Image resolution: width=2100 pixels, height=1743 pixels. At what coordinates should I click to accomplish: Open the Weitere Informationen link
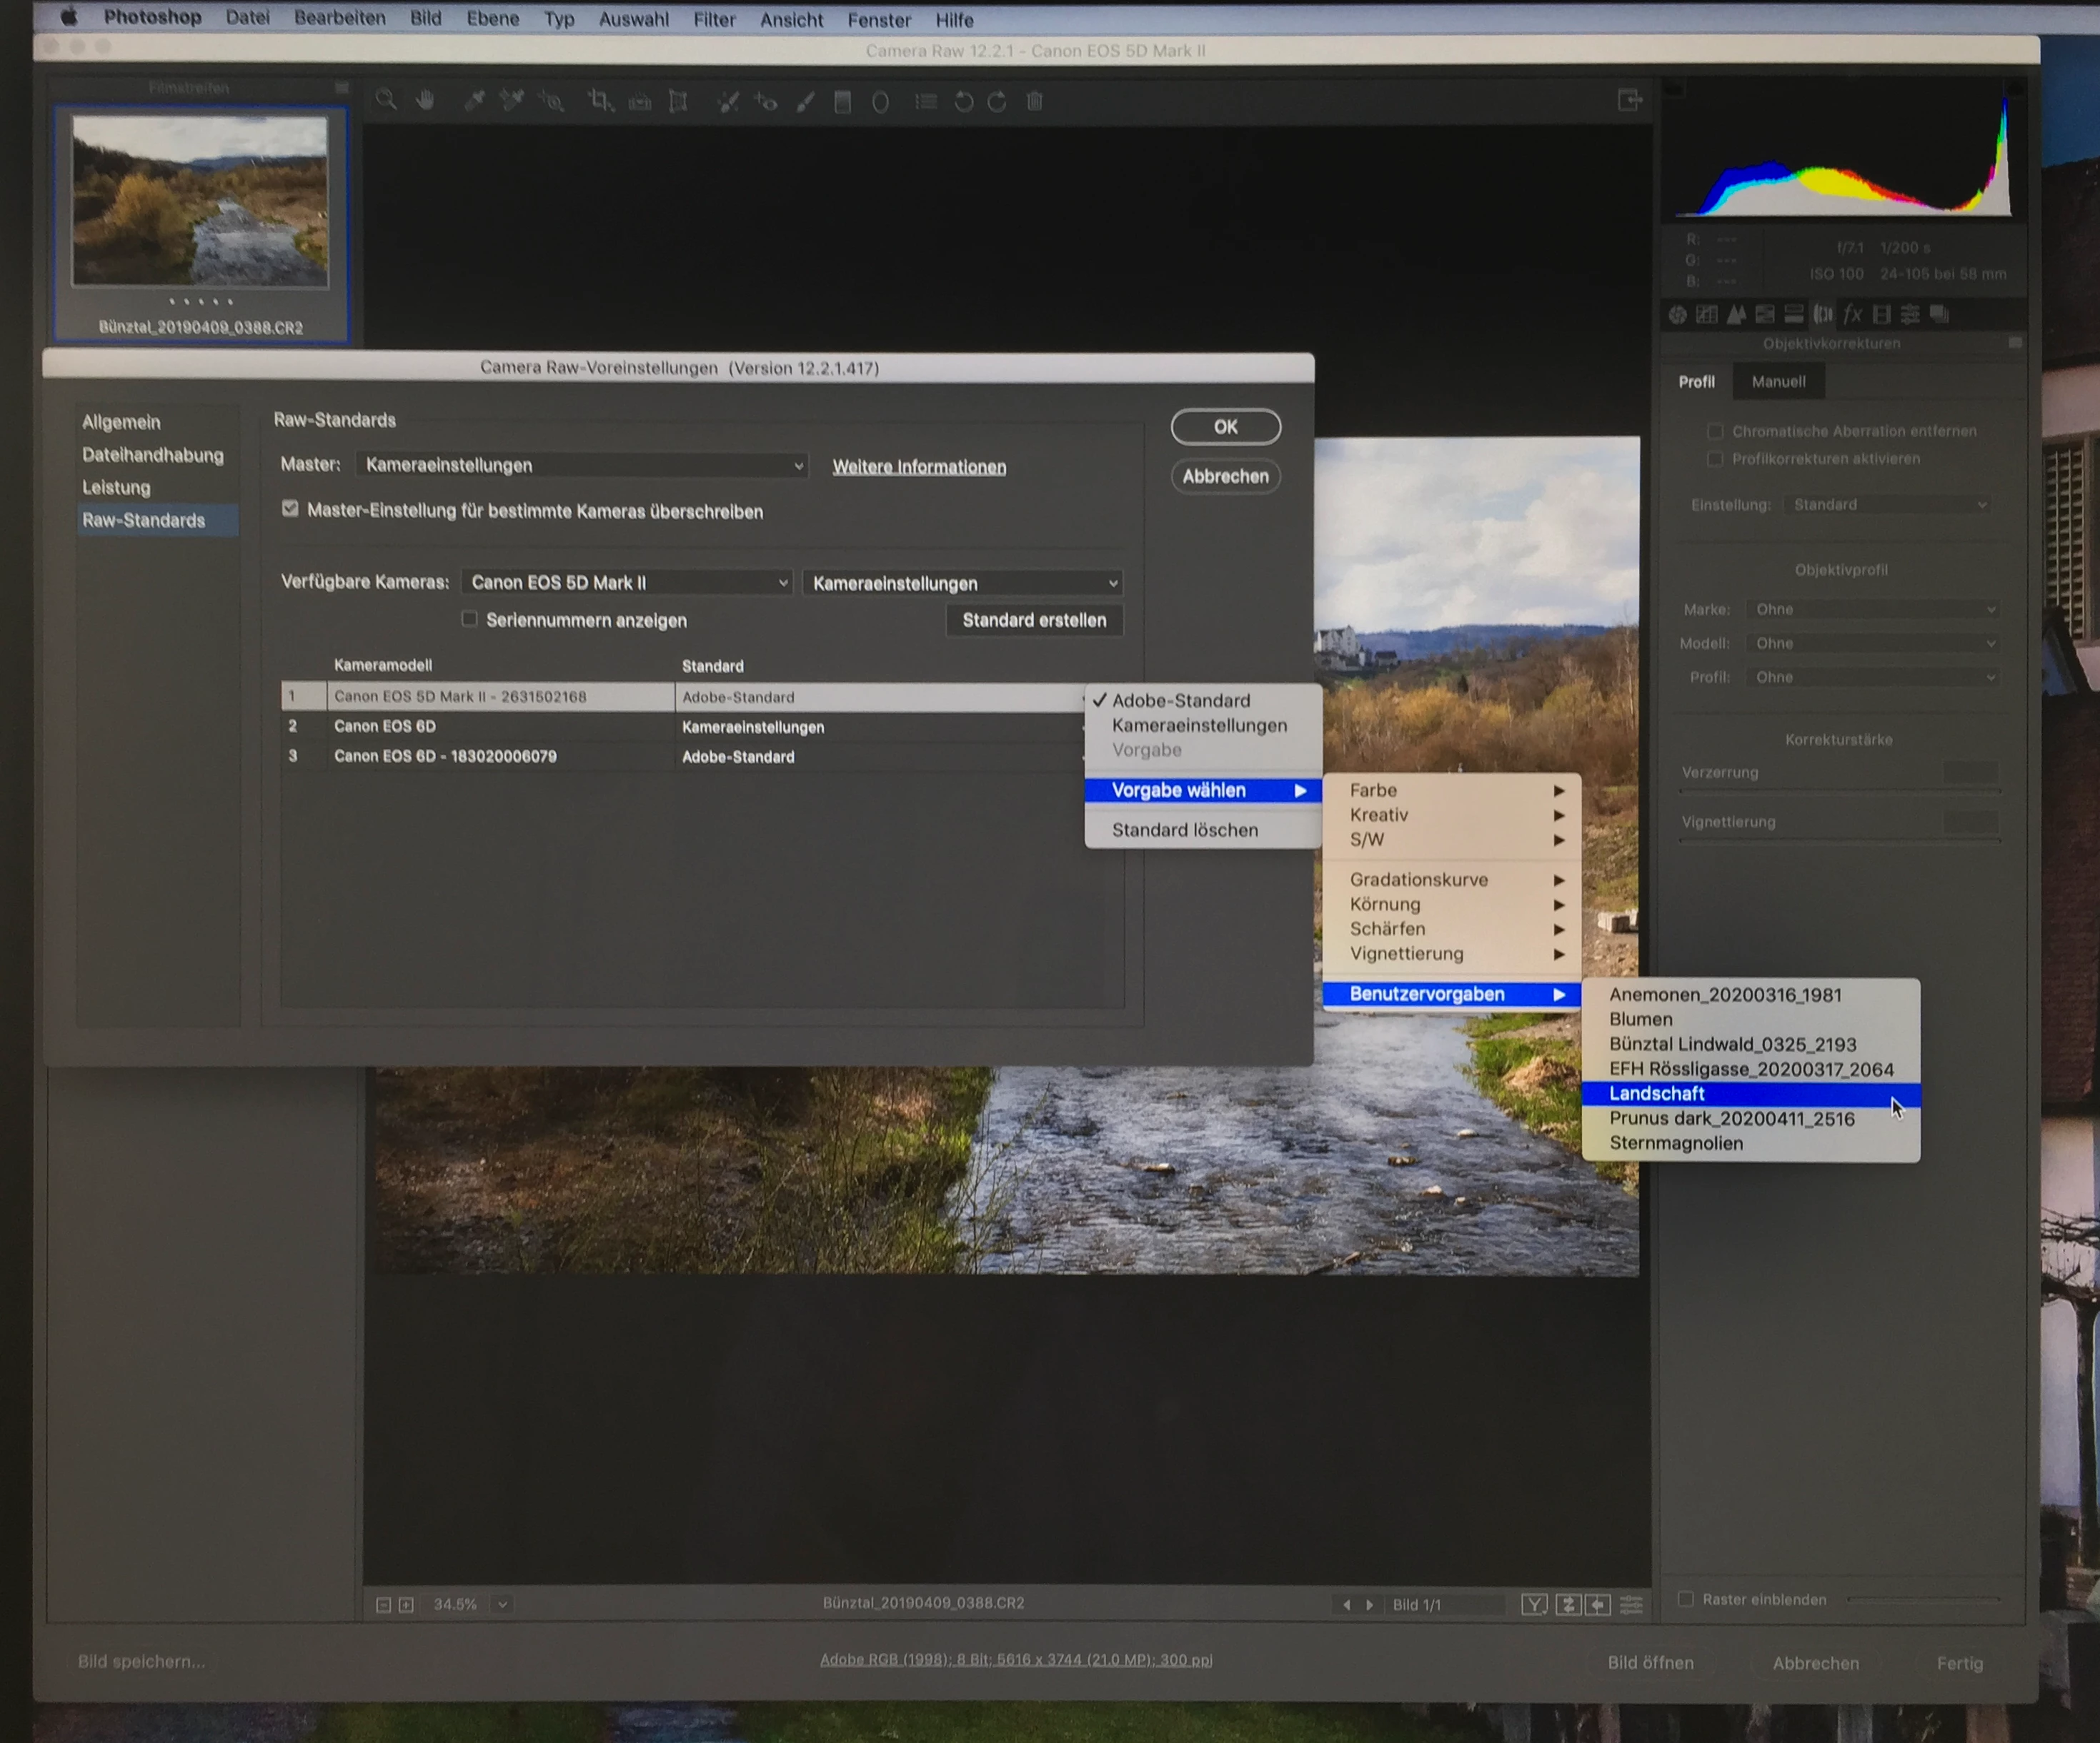pos(919,468)
